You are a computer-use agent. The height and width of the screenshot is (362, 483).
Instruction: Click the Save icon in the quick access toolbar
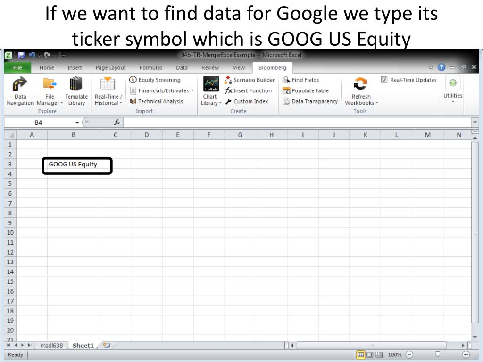point(21,55)
